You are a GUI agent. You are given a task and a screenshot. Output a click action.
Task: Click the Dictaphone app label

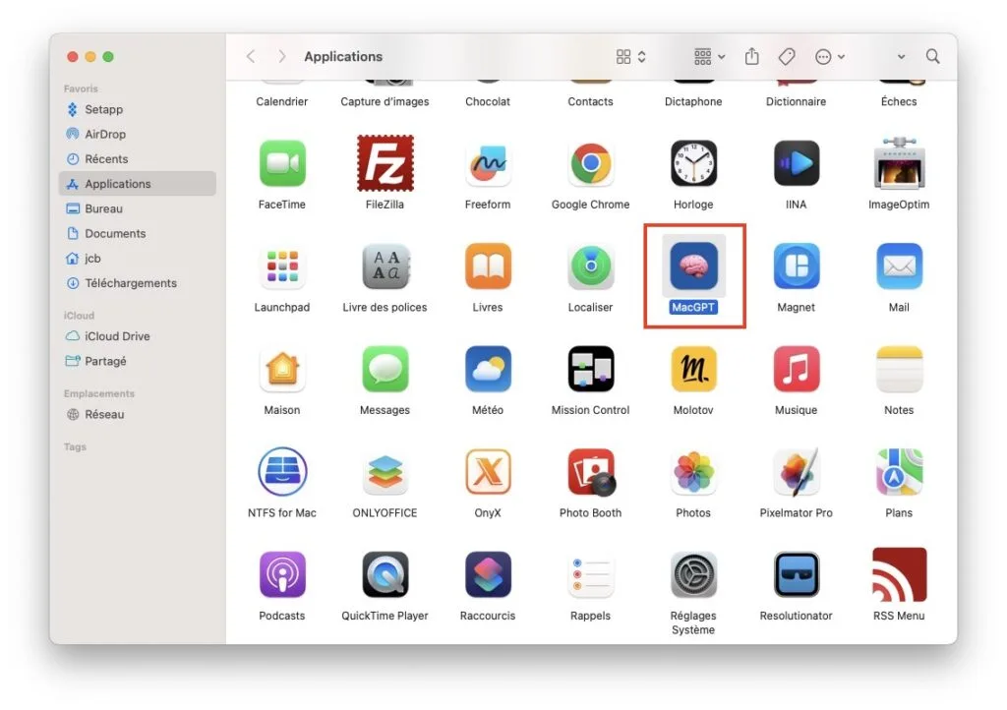coord(693,101)
